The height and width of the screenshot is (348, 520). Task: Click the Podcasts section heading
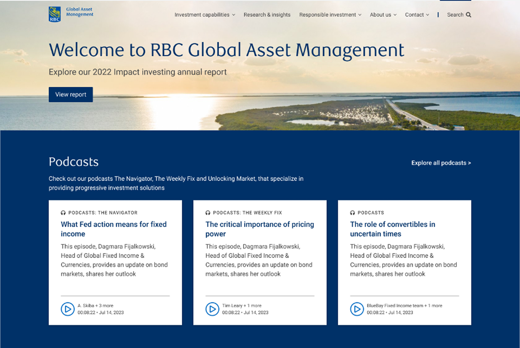(74, 162)
